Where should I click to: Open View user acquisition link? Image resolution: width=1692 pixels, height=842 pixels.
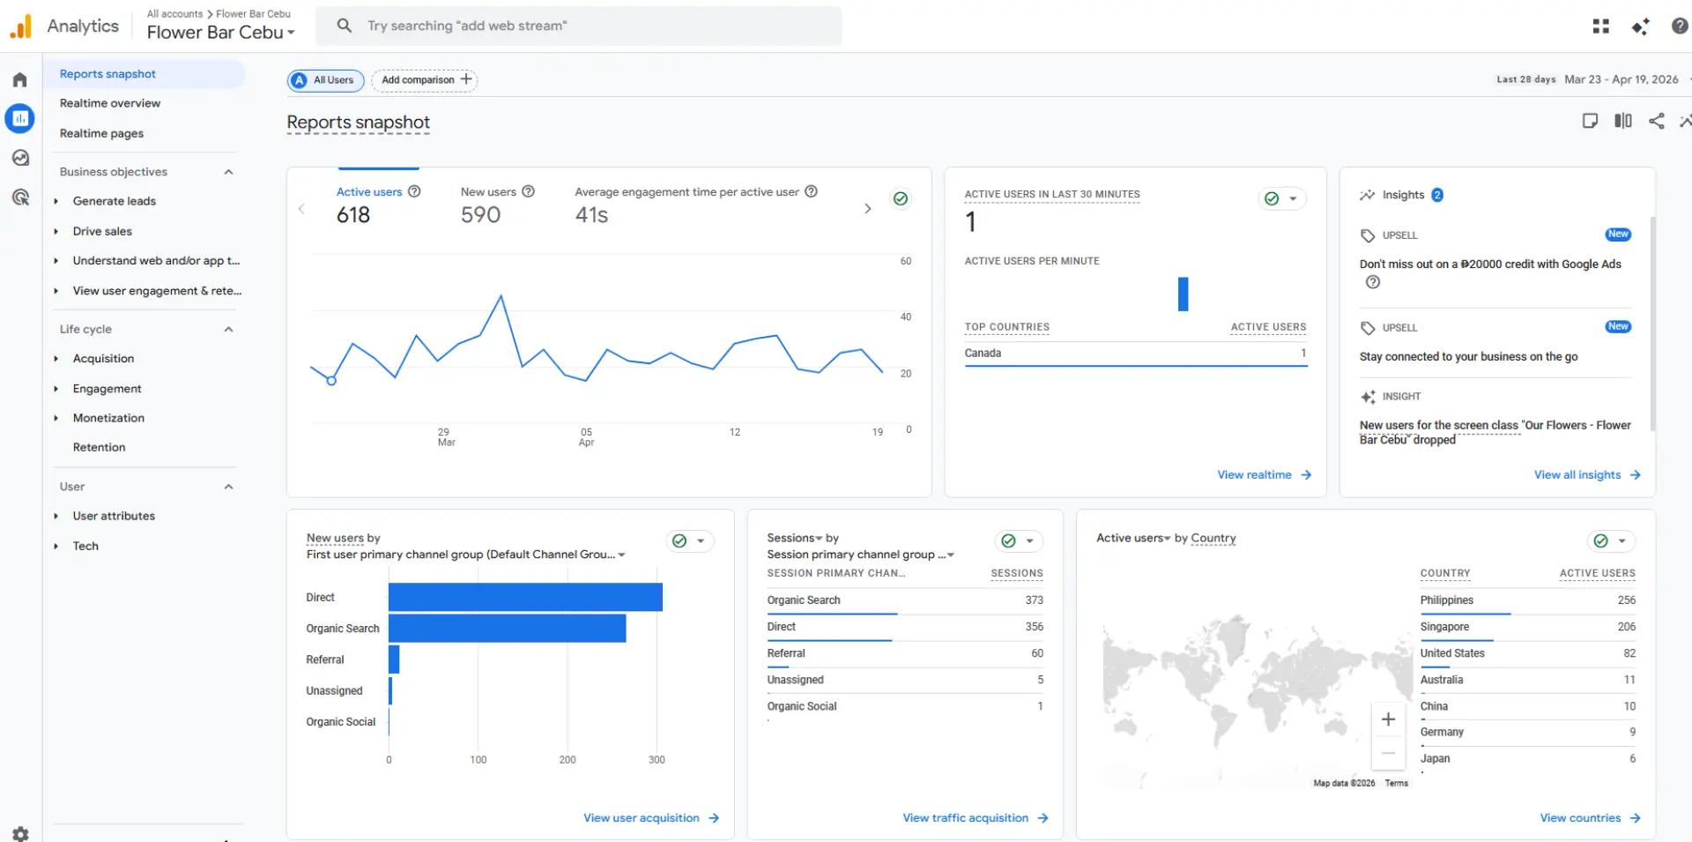pyautogui.click(x=651, y=818)
